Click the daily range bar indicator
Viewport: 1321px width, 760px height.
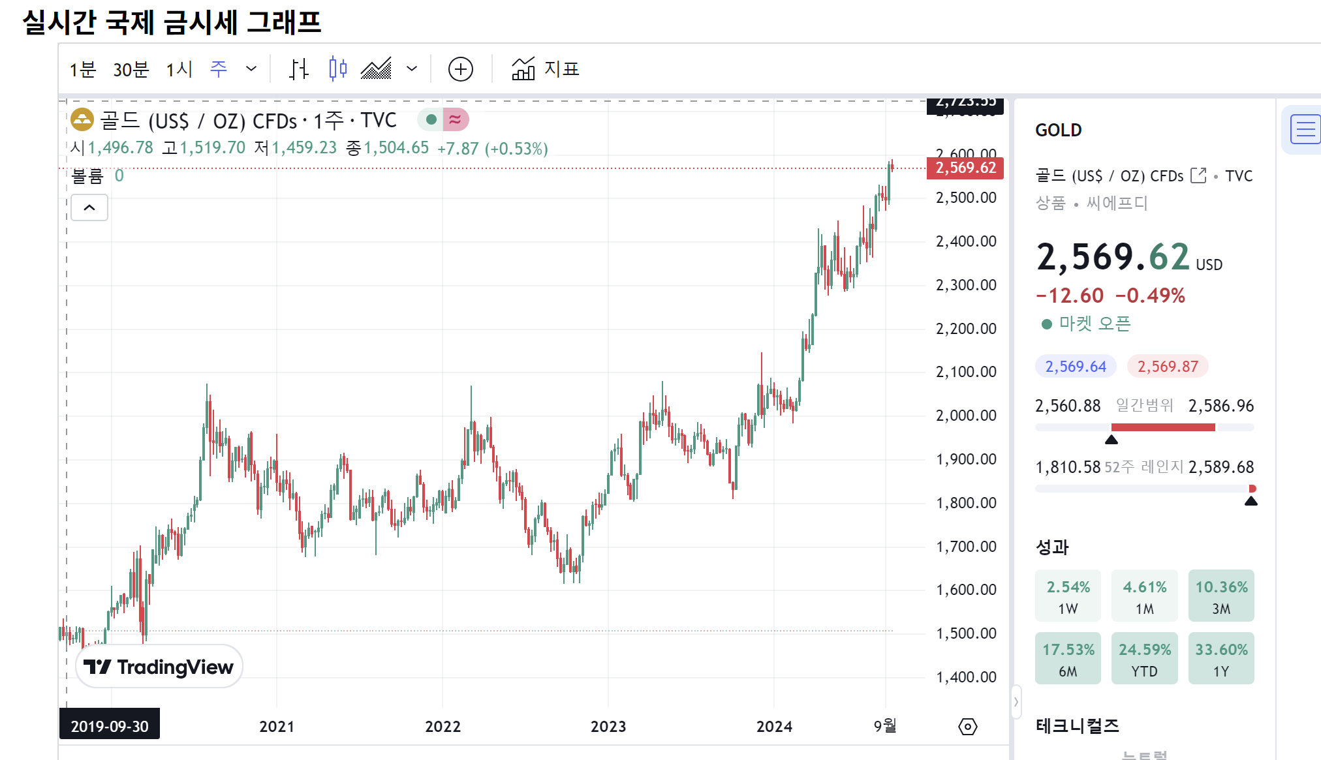(x=1144, y=427)
